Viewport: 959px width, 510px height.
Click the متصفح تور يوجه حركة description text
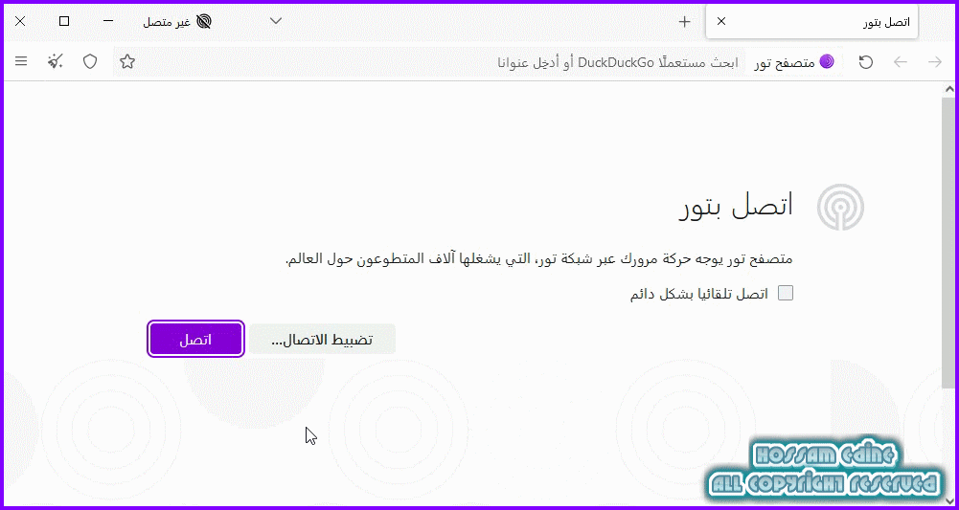tap(539, 259)
